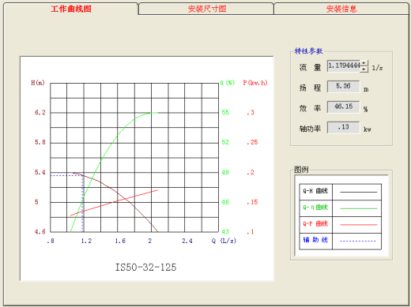Click the IS50-32-125 chart title
Screen dimensions: 411x307
click(x=146, y=268)
